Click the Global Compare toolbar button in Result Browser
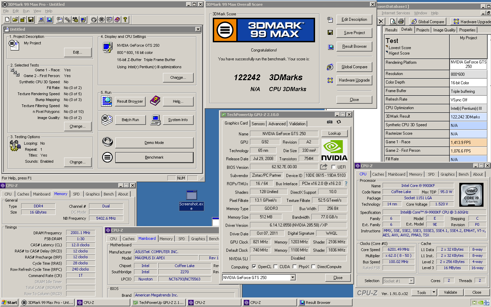The image size is (491, 307). [x=428, y=21]
